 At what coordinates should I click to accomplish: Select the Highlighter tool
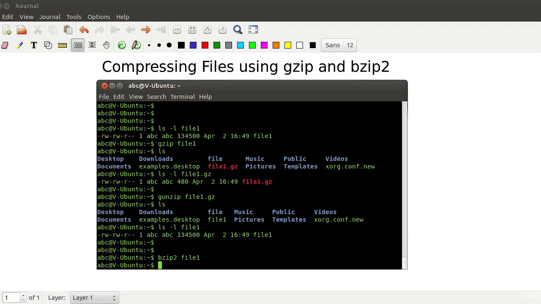tap(19, 45)
